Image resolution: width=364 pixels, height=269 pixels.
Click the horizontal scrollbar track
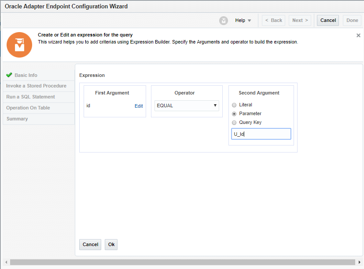[182, 262]
